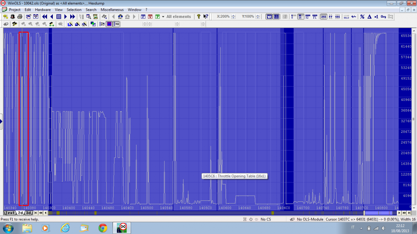Launch Internet Explorer from taskbar
This screenshot has height=234, width=417.
[x=65, y=228]
